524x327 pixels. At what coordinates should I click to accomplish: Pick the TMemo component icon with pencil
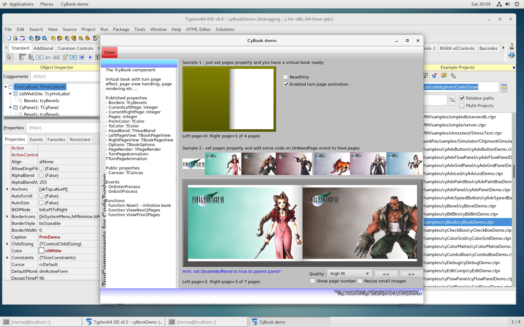65,57
